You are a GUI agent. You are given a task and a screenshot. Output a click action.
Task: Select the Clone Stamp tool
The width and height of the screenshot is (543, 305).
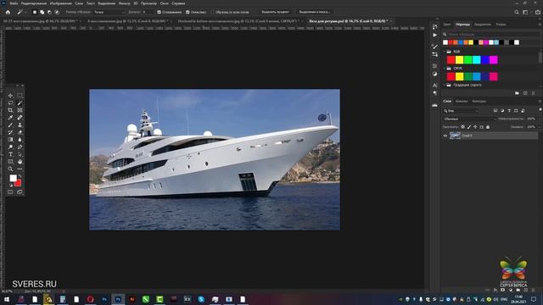(20, 125)
